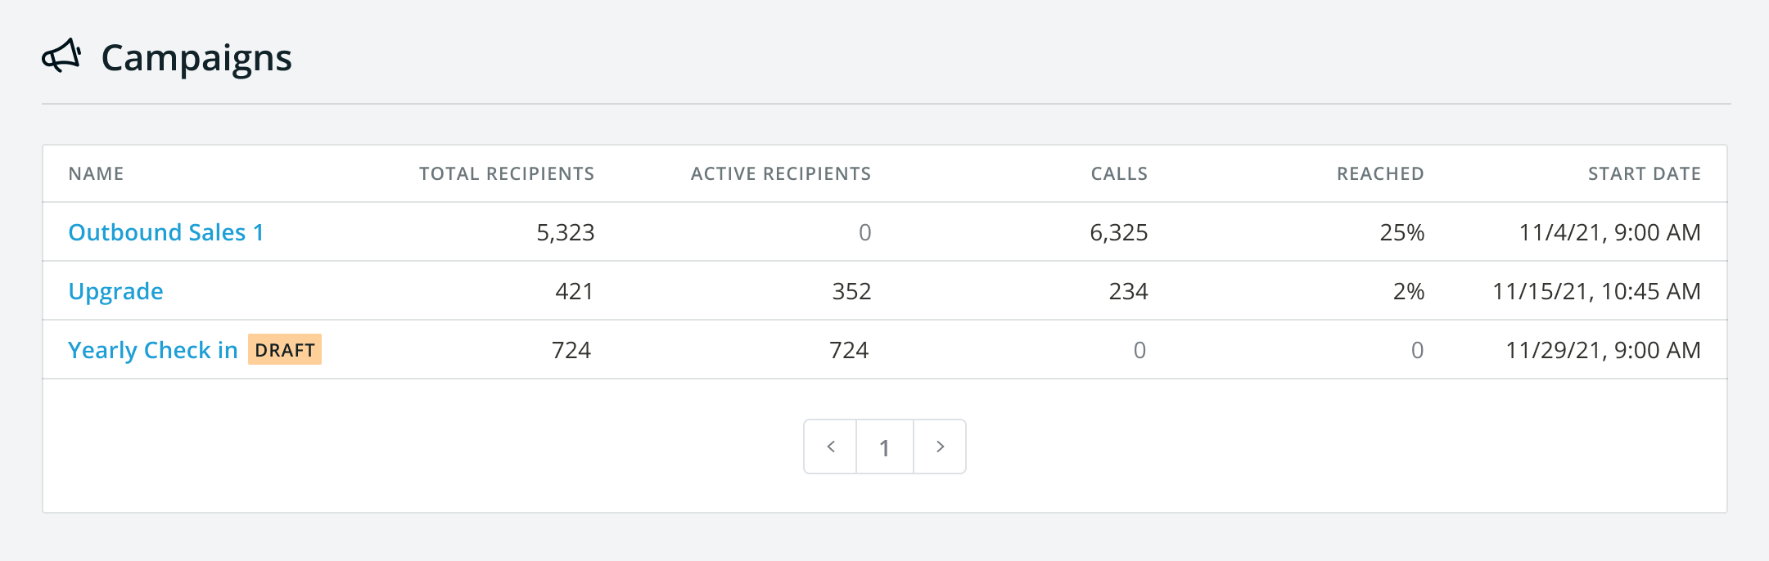Open the Outbound Sales 1 campaign
Viewport: 1769px width, 561px height.
click(x=165, y=232)
